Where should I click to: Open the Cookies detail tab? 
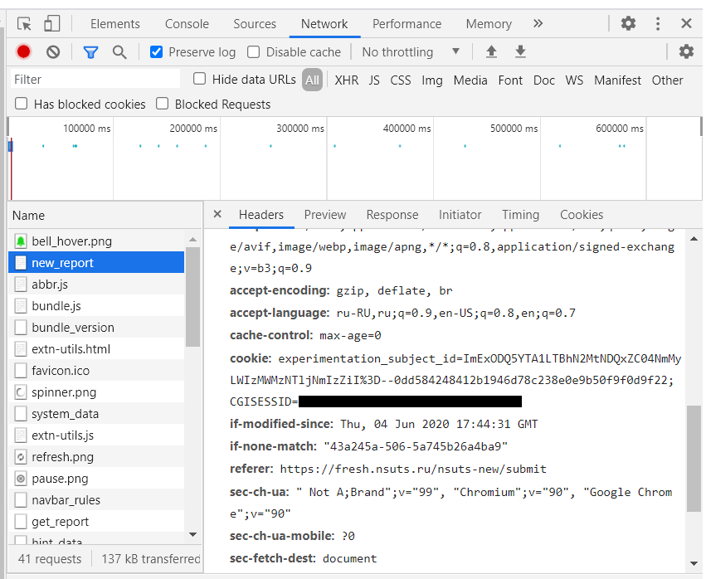[x=582, y=214]
